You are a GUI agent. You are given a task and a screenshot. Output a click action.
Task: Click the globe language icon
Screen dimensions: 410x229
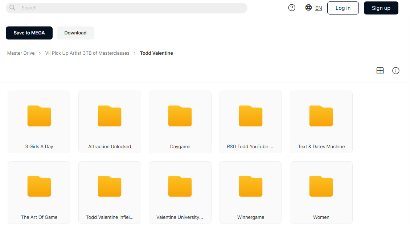coord(308,8)
